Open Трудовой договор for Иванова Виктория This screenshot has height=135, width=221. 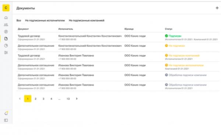click(x=29, y=56)
